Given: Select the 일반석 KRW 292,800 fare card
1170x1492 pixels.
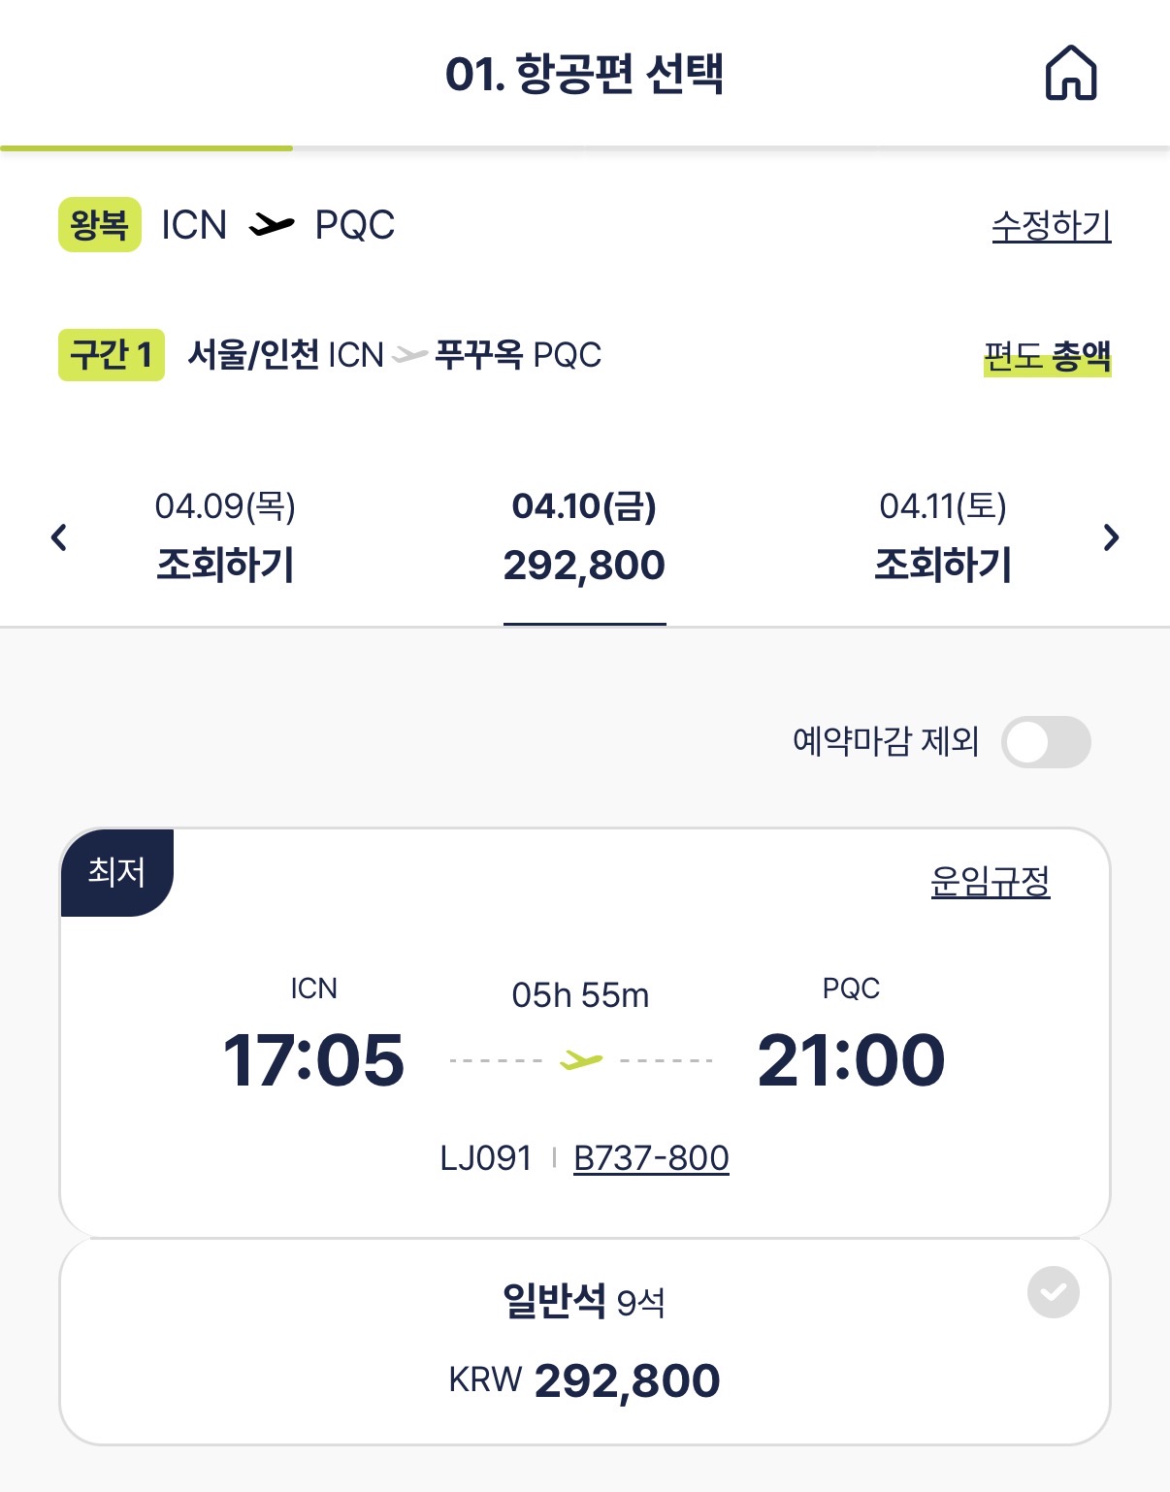Looking at the screenshot, I should coord(584,1342).
